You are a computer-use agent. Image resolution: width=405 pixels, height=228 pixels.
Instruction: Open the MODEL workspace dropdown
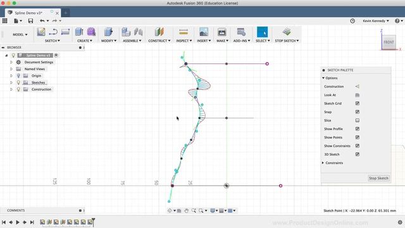tap(20, 34)
